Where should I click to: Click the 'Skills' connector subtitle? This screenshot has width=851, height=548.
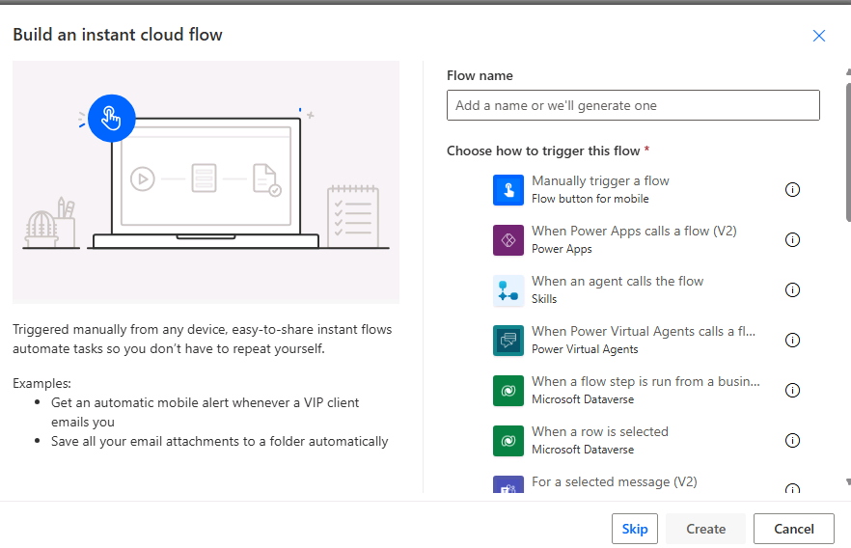pyautogui.click(x=544, y=299)
